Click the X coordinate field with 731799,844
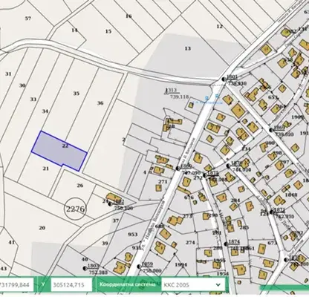This screenshot has width=309, height=297. [x=16, y=284]
